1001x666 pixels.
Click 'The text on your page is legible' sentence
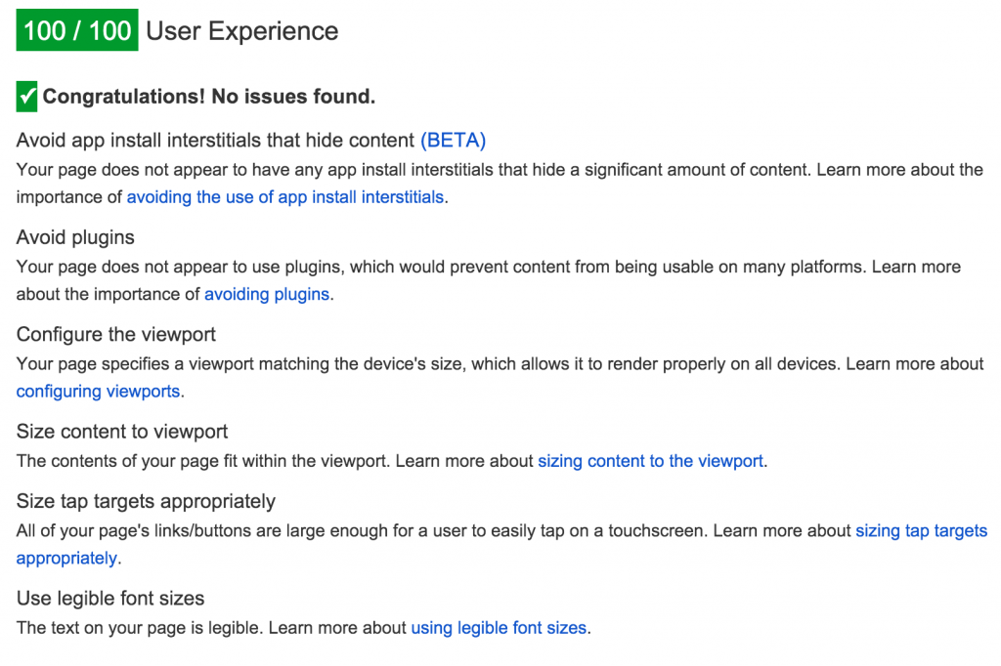coord(140,628)
